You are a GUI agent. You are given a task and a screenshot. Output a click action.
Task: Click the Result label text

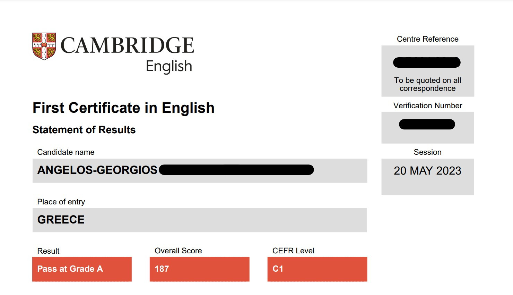pos(48,251)
